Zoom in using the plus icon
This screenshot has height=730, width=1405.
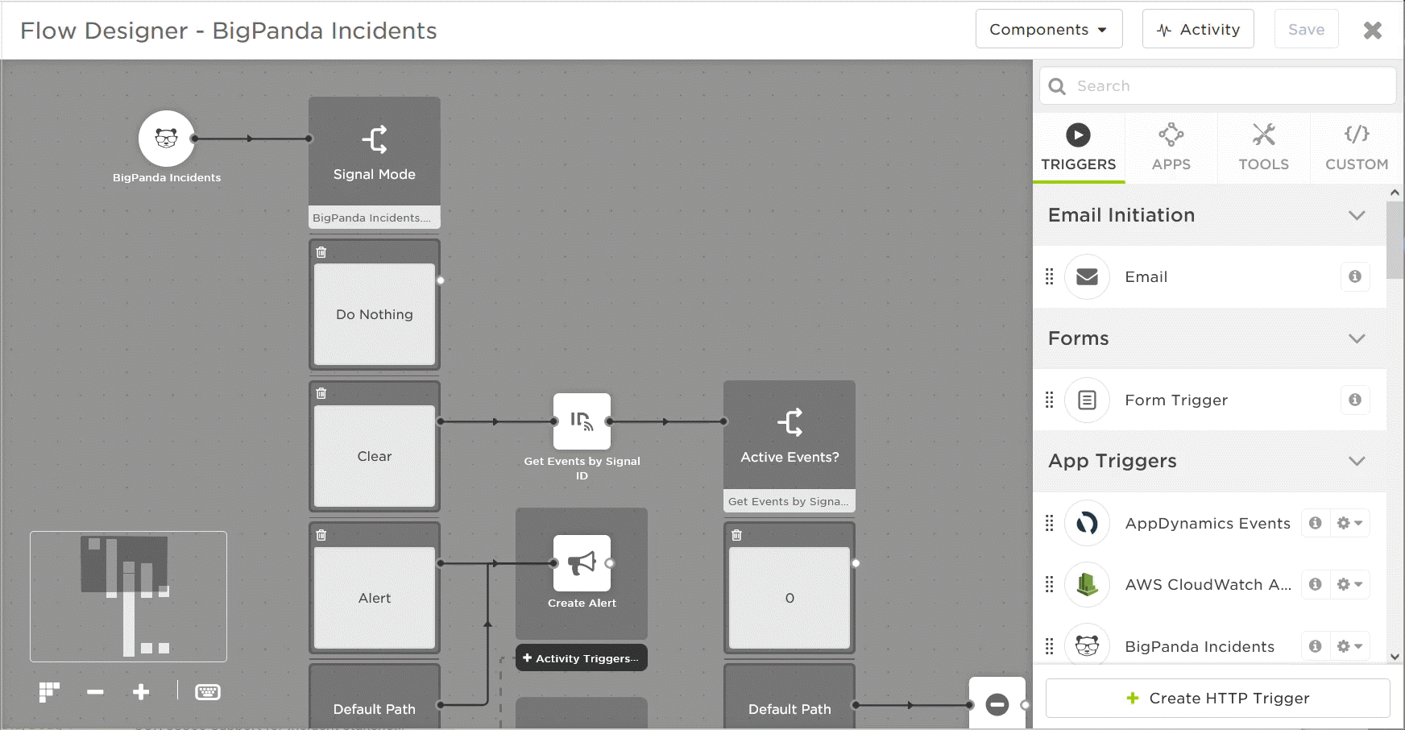click(x=141, y=691)
